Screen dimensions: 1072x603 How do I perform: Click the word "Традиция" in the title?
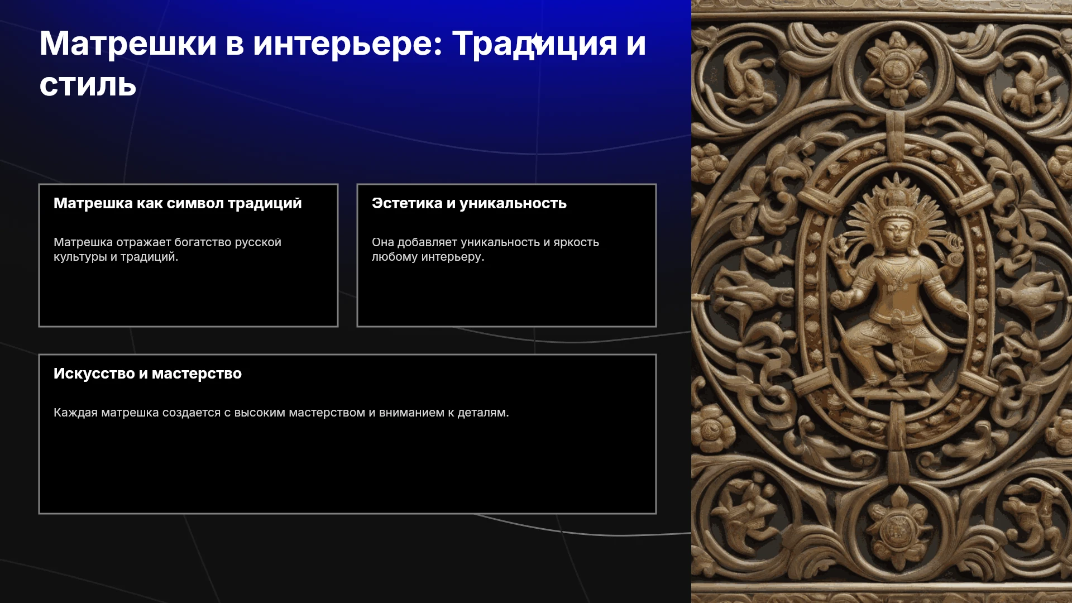pyautogui.click(x=535, y=44)
